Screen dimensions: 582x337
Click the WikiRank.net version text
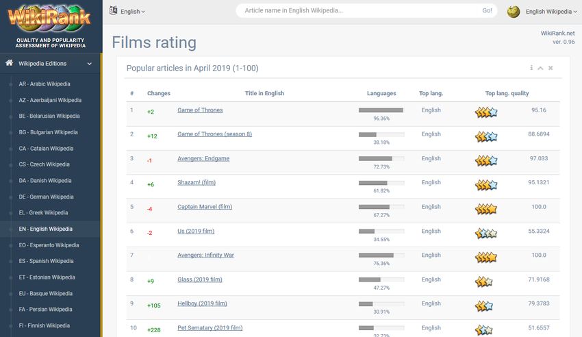click(x=557, y=38)
